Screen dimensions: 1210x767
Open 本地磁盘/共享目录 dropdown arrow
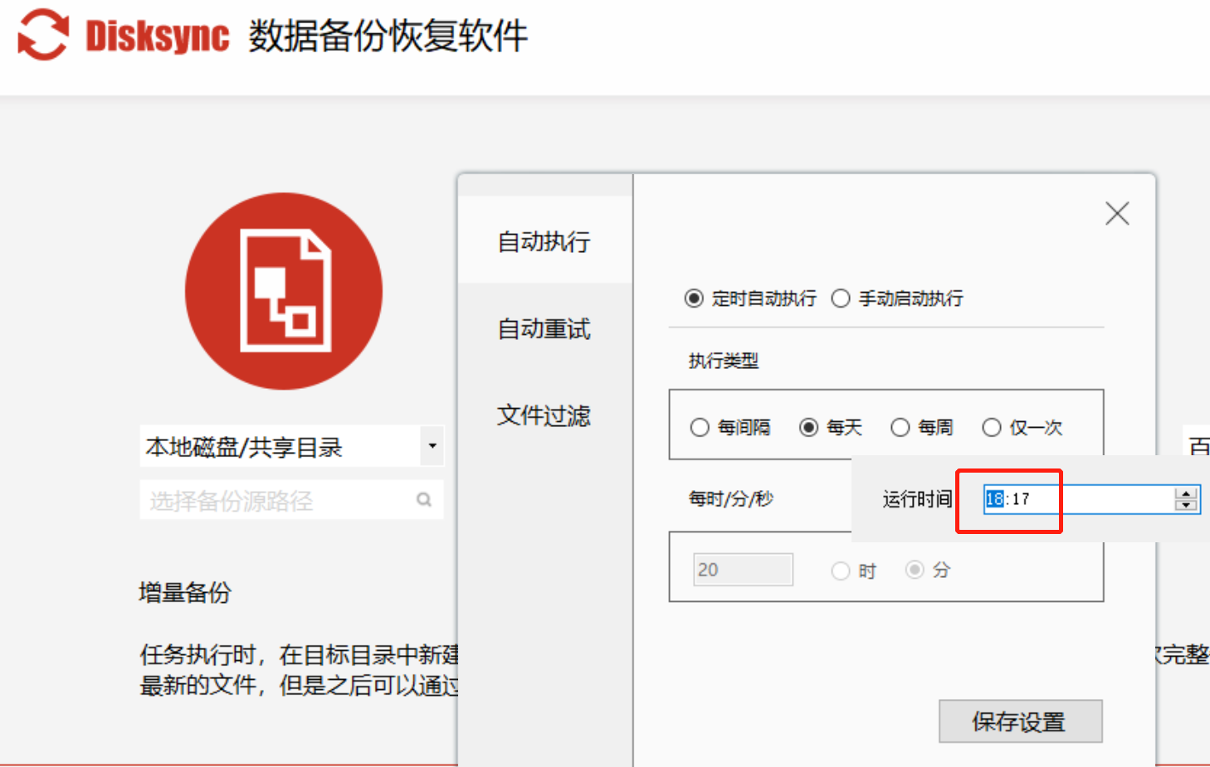[432, 446]
